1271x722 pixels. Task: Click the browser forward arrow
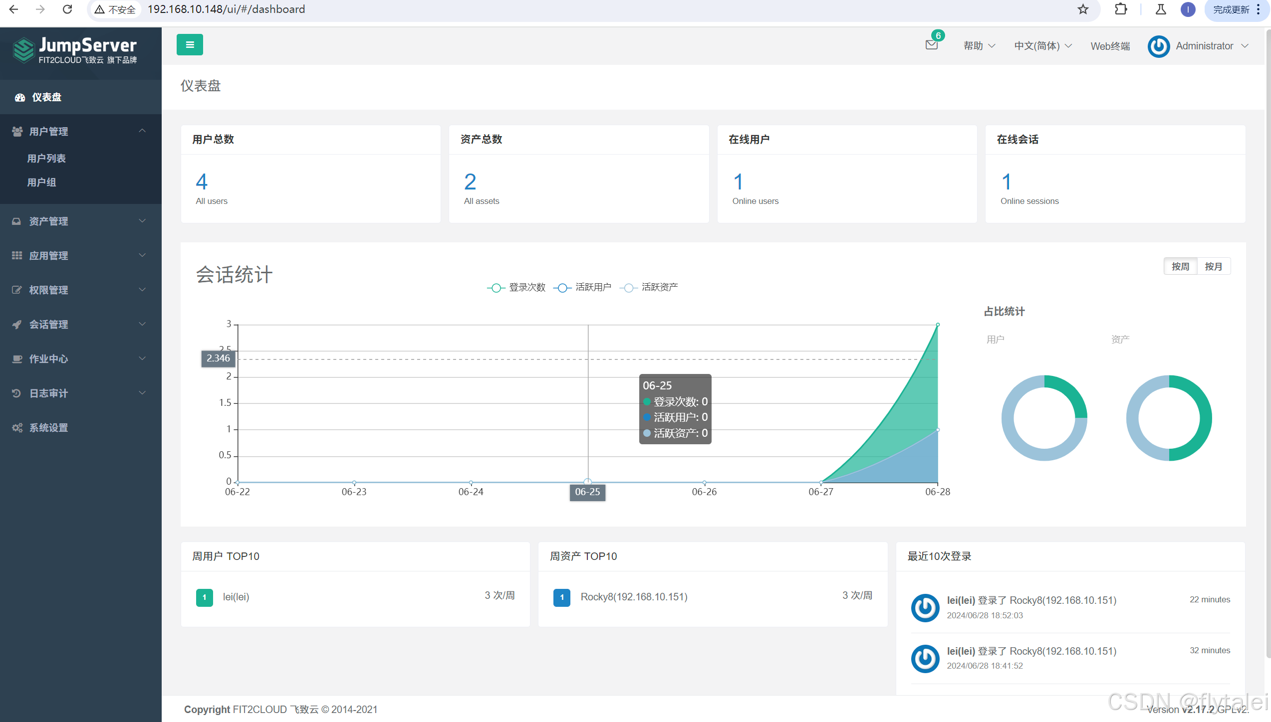tap(40, 9)
